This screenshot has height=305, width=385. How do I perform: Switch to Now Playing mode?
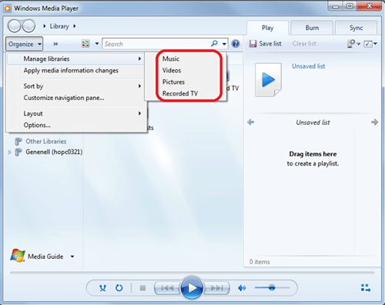click(366, 288)
